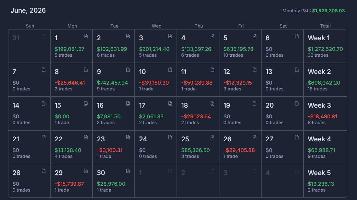Open the blank note icon on June 28
The image size is (357, 200).
click(x=43, y=171)
